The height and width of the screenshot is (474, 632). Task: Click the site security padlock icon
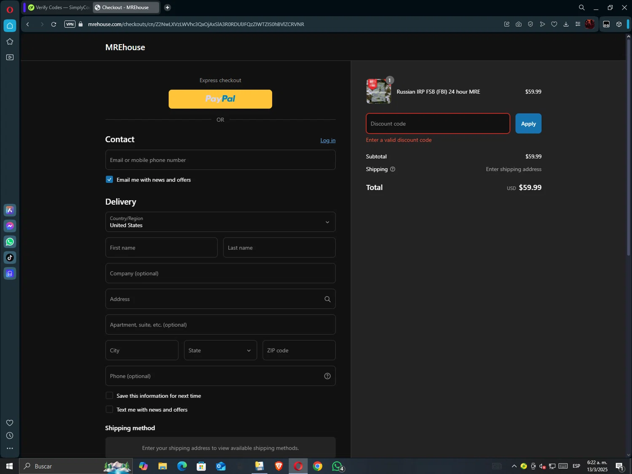[x=80, y=24]
